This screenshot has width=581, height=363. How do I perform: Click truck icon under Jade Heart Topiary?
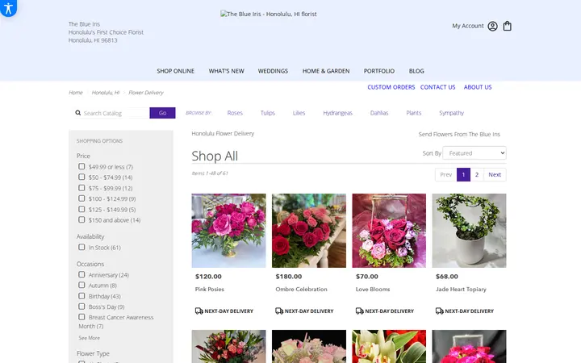pos(440,311)
